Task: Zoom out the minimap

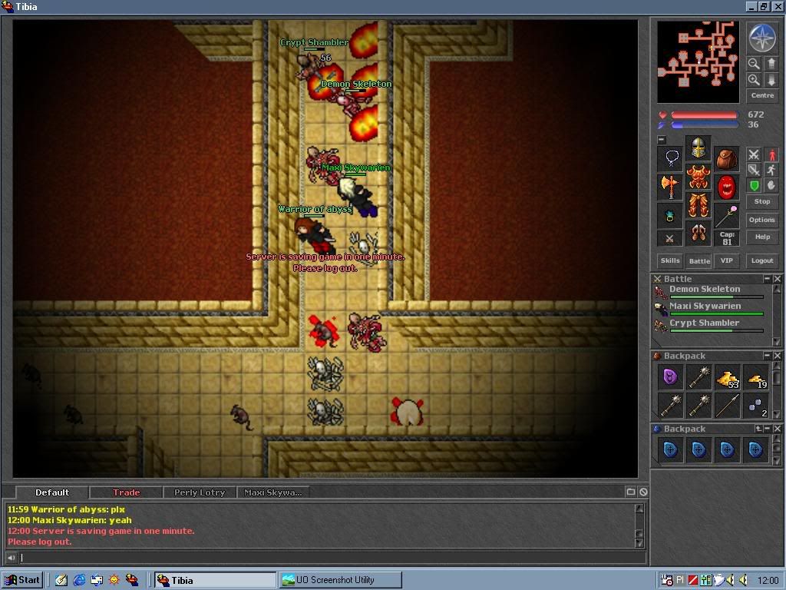Action: (x=754, y=64)
